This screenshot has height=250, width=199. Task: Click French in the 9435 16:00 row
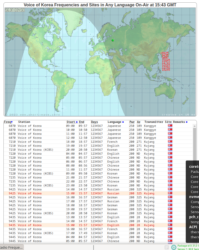click(112, 229)
